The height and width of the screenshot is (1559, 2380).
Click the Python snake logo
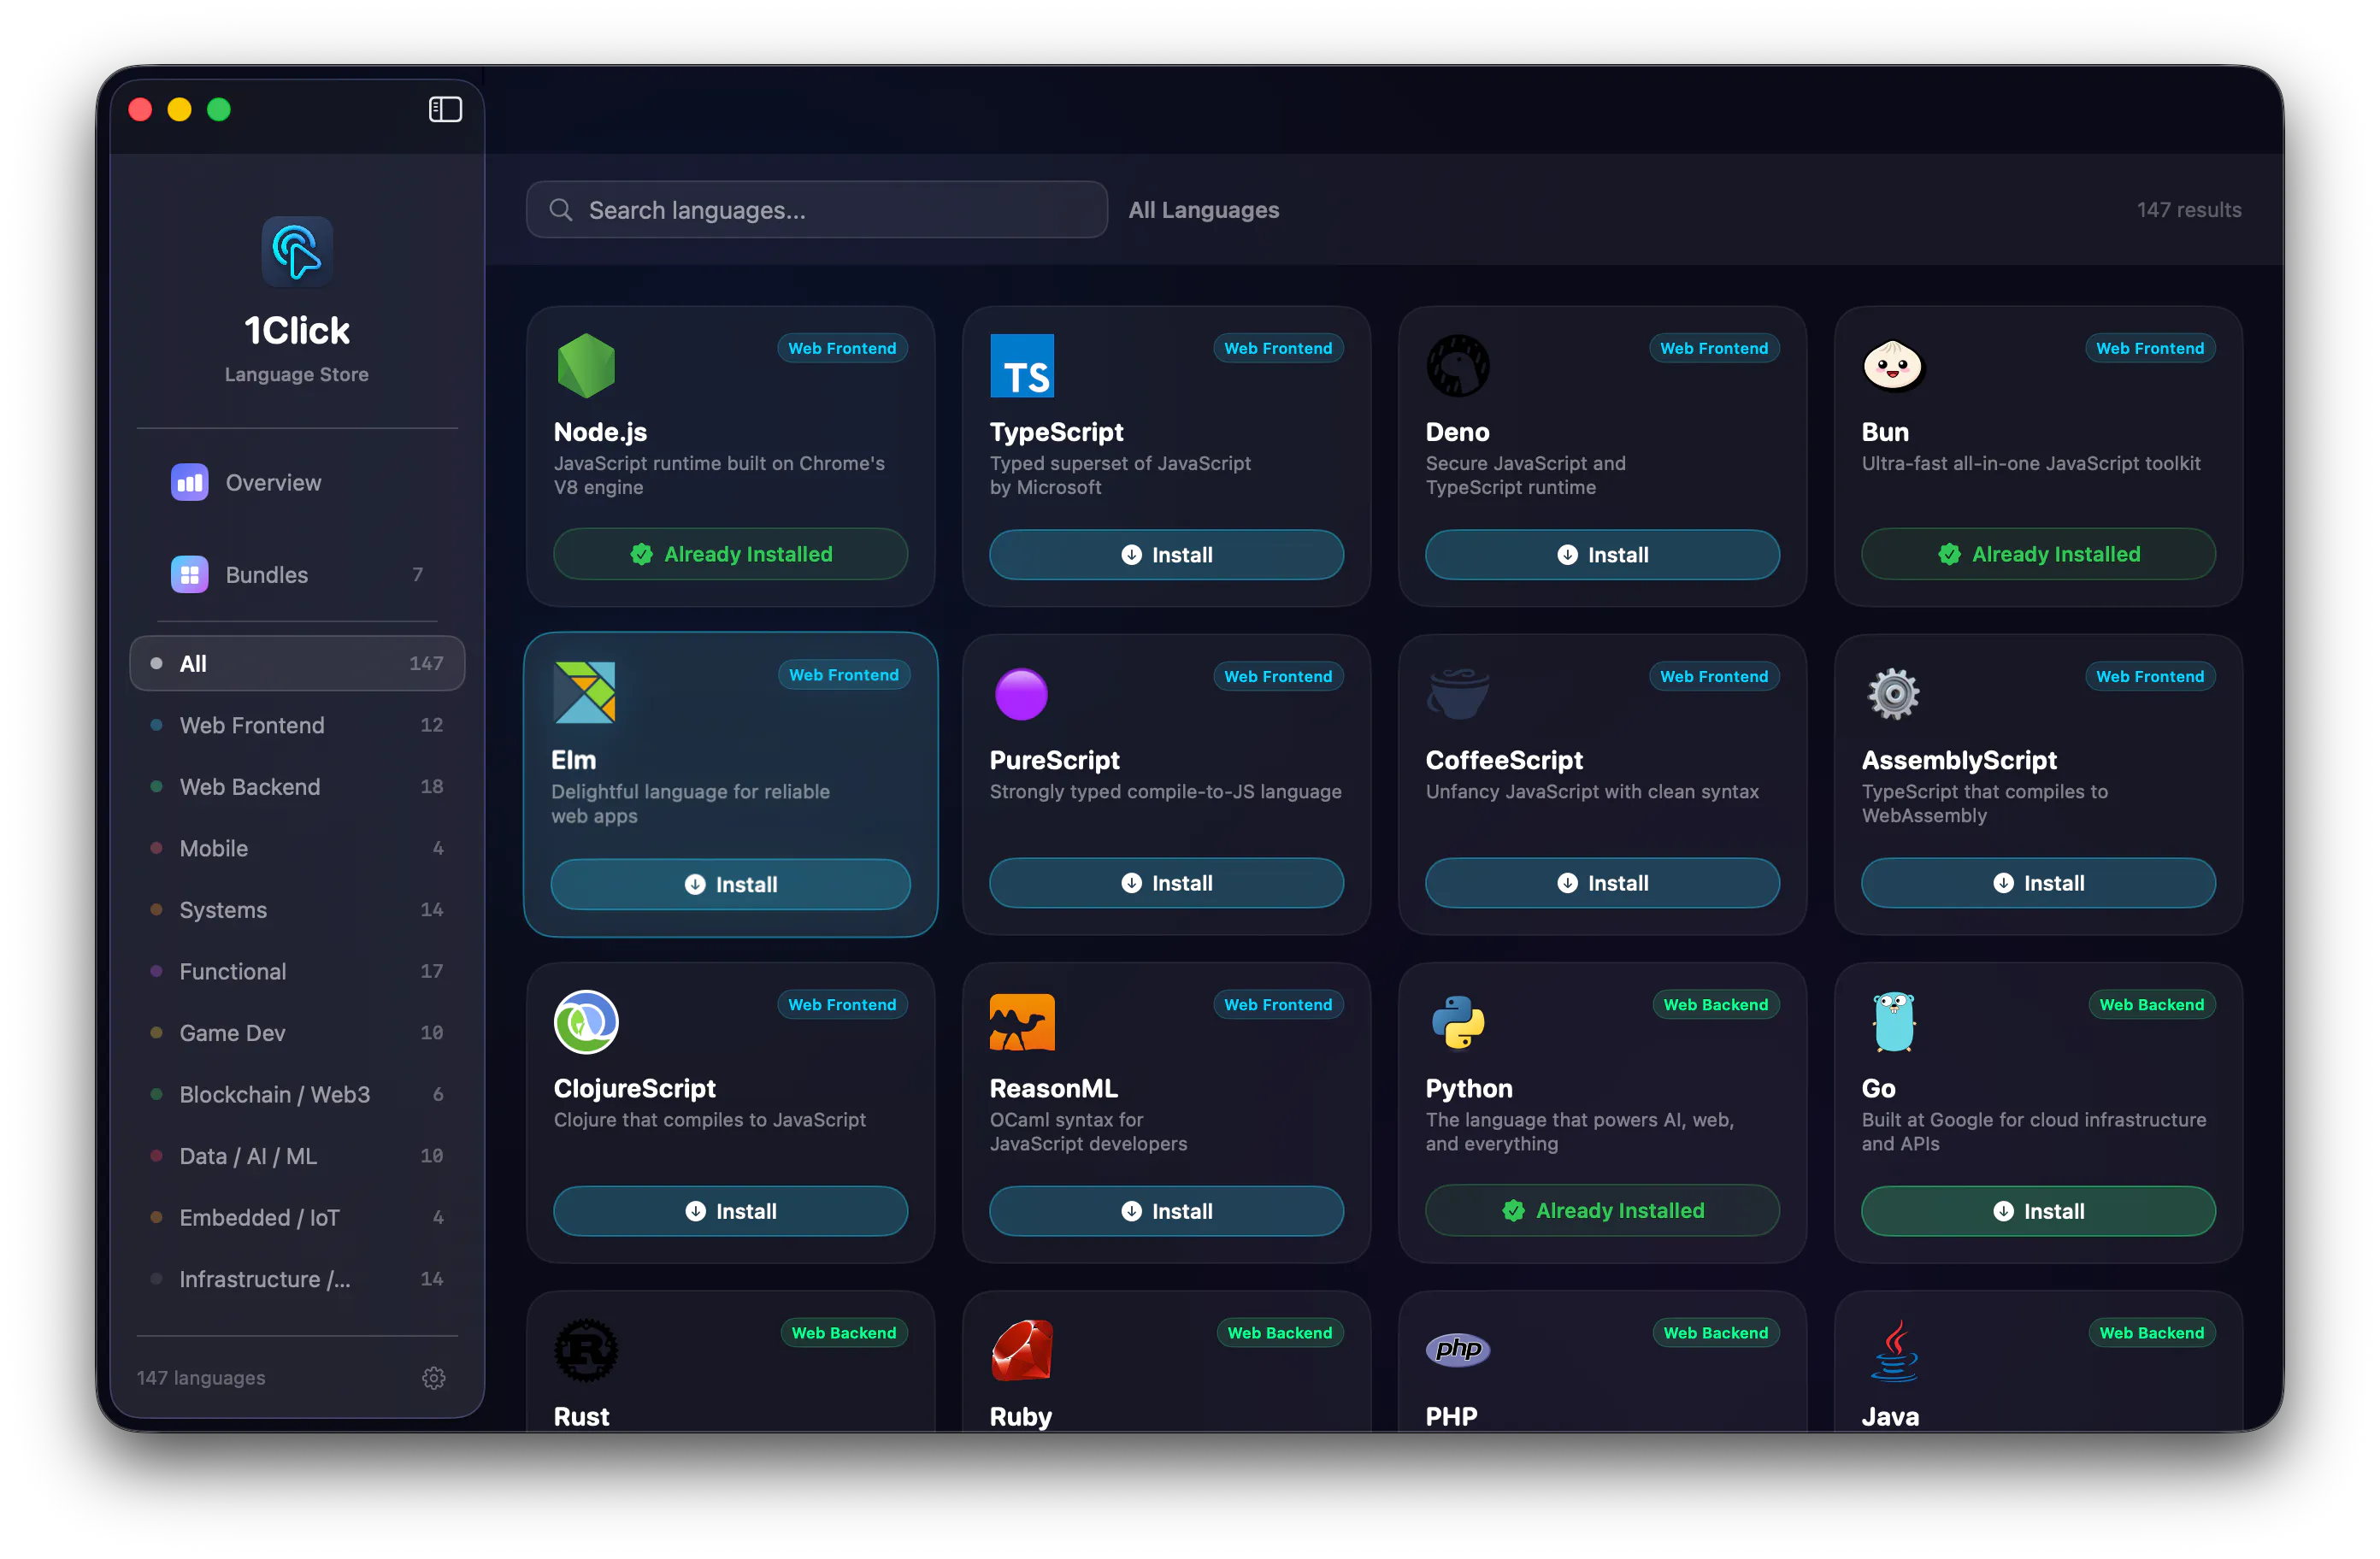pyautogui.click(x=1457, y=1021)
